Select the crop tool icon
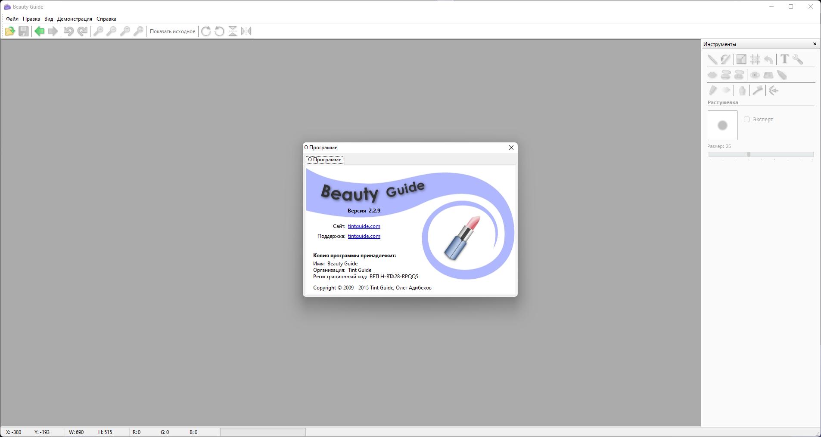The width and height of the screenshot is (821, 437). point(741,59)
